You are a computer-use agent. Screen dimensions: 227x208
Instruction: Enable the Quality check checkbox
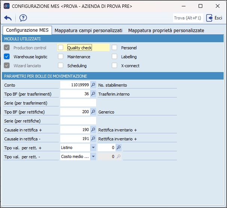(61, 48)
